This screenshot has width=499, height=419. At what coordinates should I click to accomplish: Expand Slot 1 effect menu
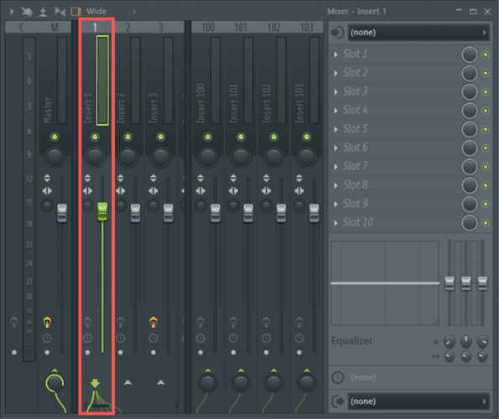pyautogui.click(x=335, y=54)
